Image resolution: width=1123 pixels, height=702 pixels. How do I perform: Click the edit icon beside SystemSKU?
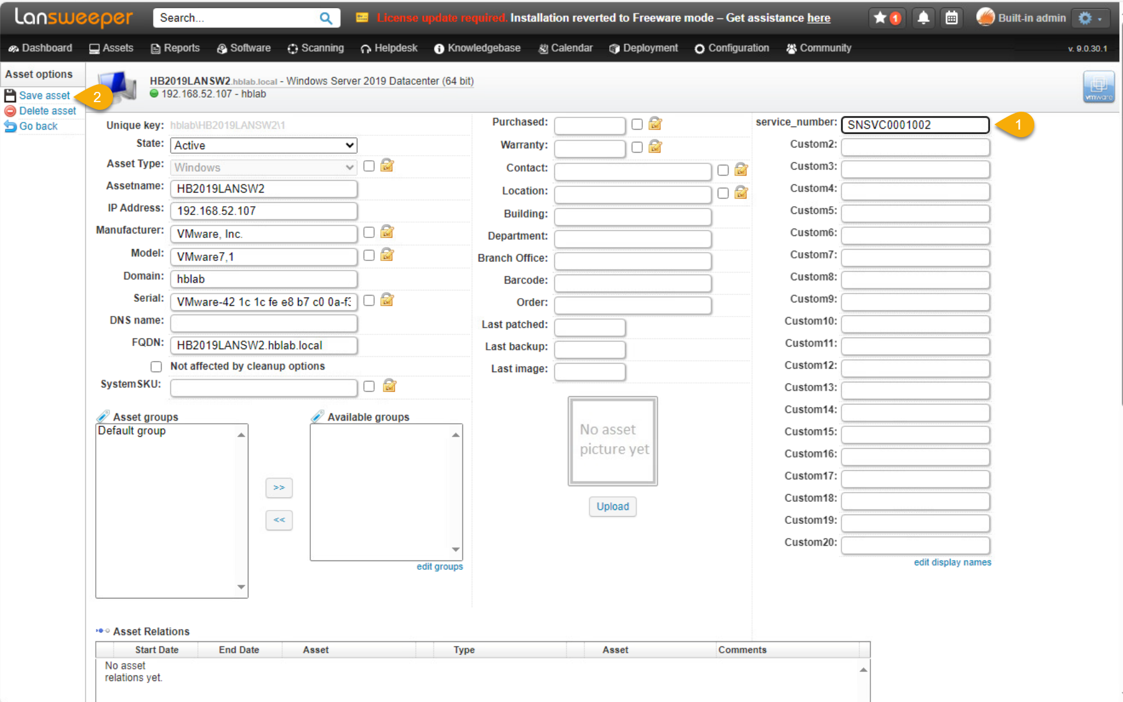tap(389, 385)
